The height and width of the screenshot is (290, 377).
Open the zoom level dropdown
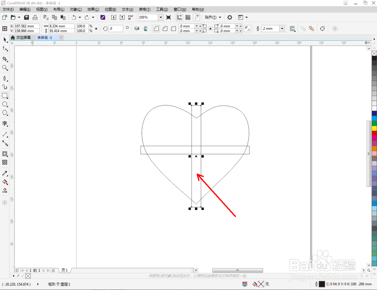coord(161,17)
